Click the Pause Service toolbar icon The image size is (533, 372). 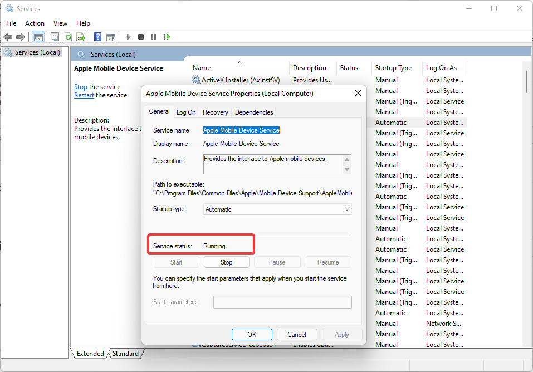click(154, 37)
